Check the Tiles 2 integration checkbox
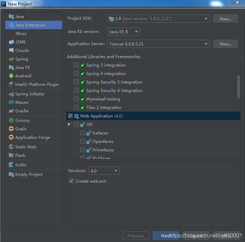 tap(76, 107)
